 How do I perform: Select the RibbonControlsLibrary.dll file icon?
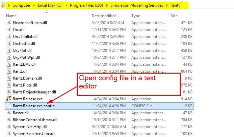click(9, 120)
